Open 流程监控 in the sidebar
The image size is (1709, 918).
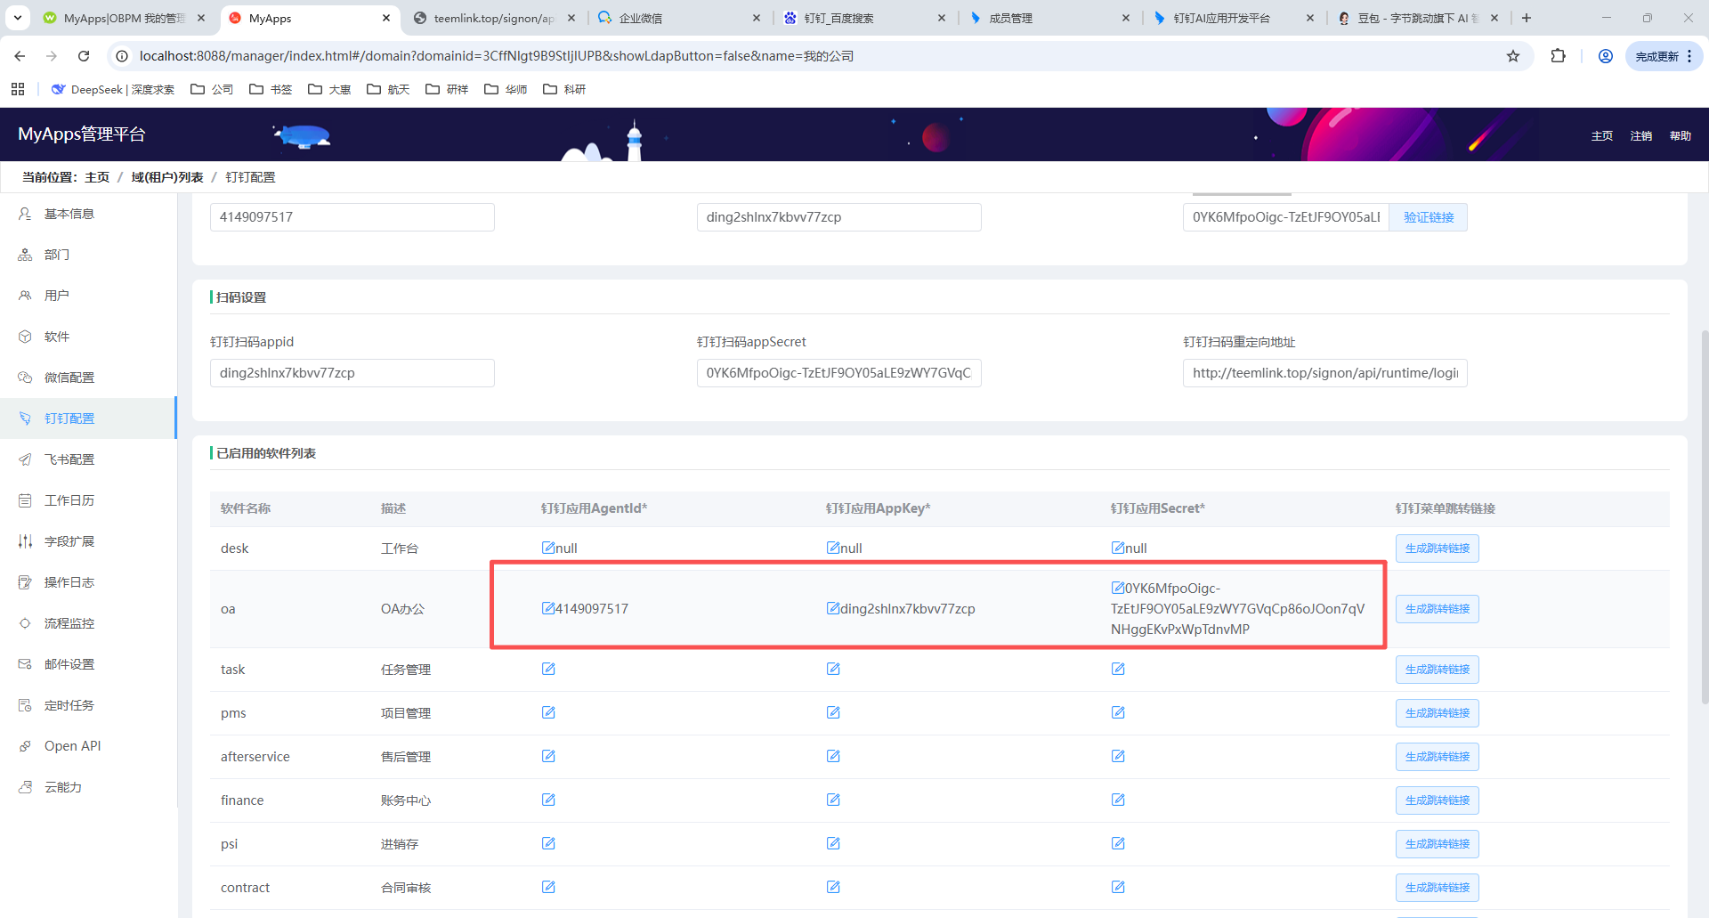tap(88, 623)
